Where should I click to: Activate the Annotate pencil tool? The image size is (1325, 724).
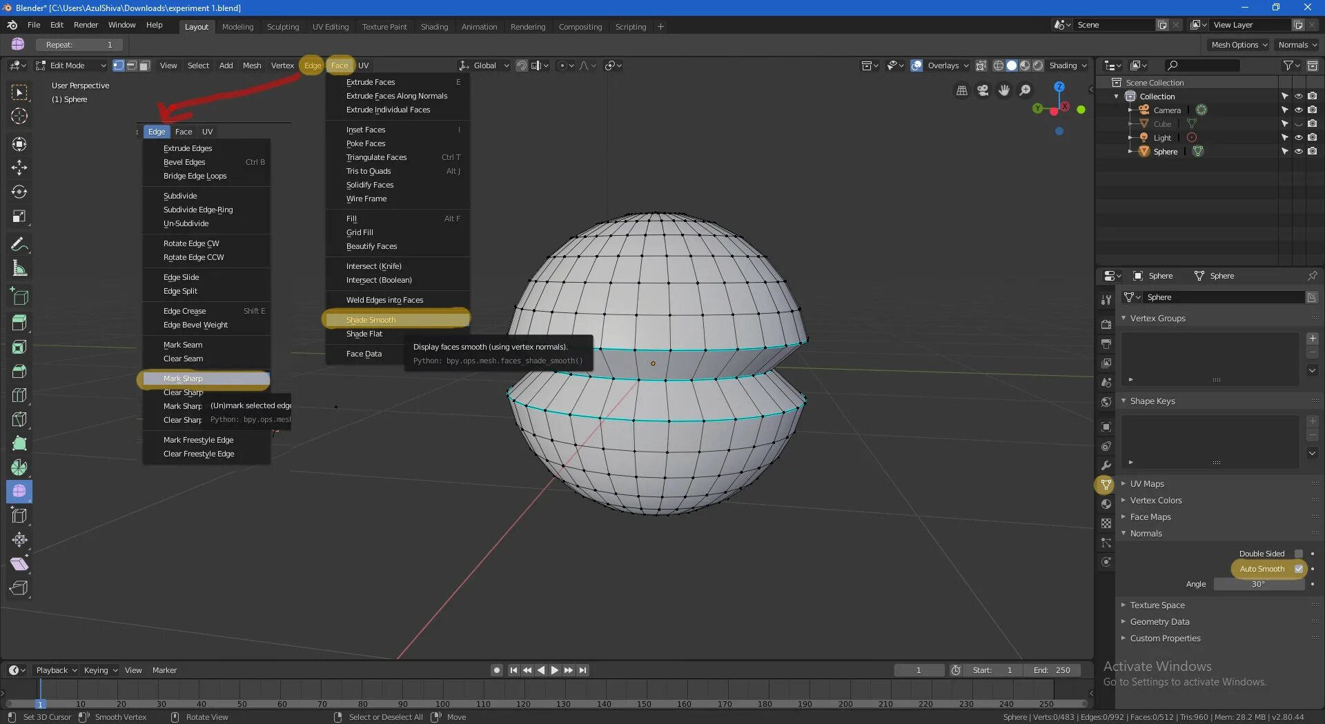pos(19,244)
